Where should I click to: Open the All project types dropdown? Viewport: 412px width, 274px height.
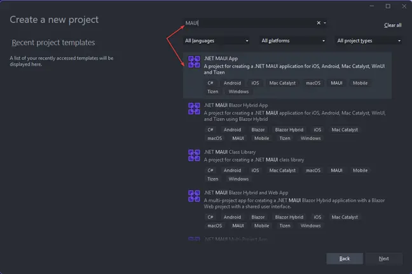pyautogui.click(x=369, y=41)
